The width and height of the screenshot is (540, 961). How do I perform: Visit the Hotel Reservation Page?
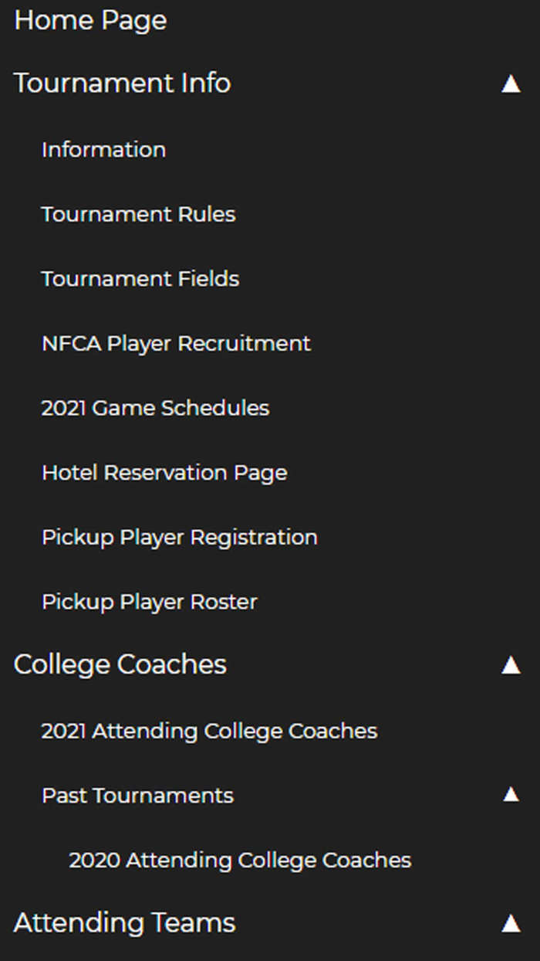tap(164, 473)
